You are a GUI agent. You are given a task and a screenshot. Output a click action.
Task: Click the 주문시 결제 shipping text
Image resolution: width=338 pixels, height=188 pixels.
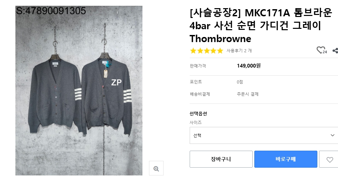[248, 94]
